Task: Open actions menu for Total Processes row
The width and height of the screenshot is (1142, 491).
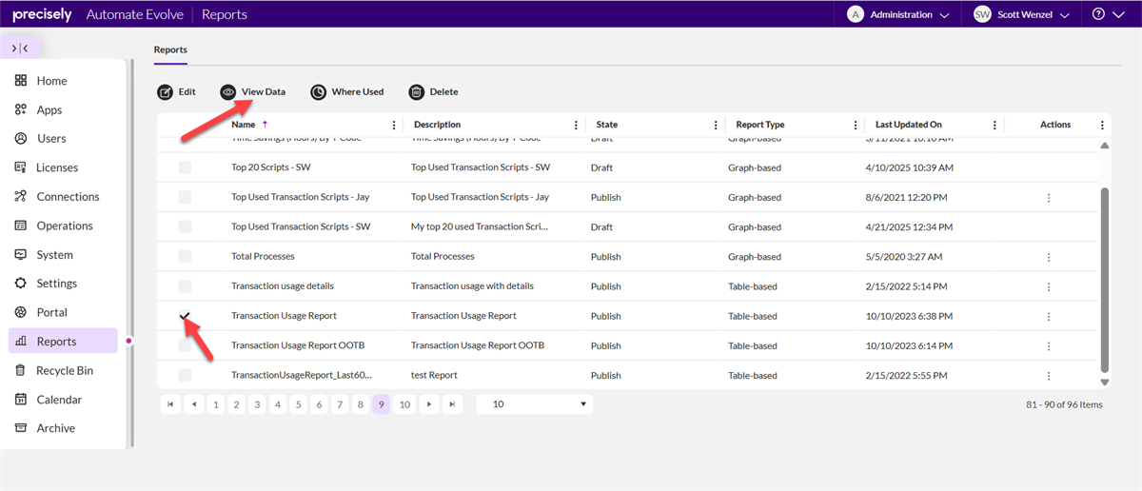Action: tap(1049, 257)
